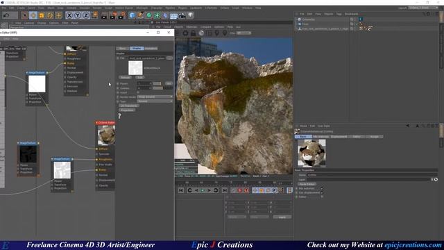Click the white question mark in Node Editor
This screenshot has height=250, width=444.
pyautogui.click(x=119, y=116)
